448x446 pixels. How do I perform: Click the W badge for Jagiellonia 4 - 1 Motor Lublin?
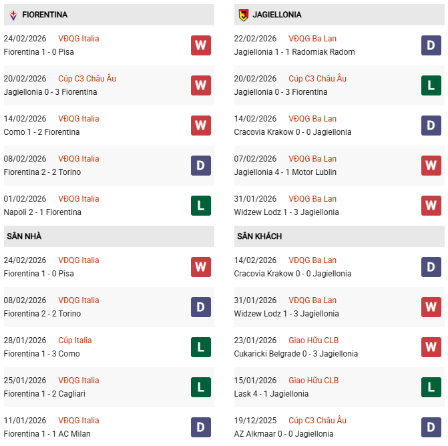tap(431, 166)
